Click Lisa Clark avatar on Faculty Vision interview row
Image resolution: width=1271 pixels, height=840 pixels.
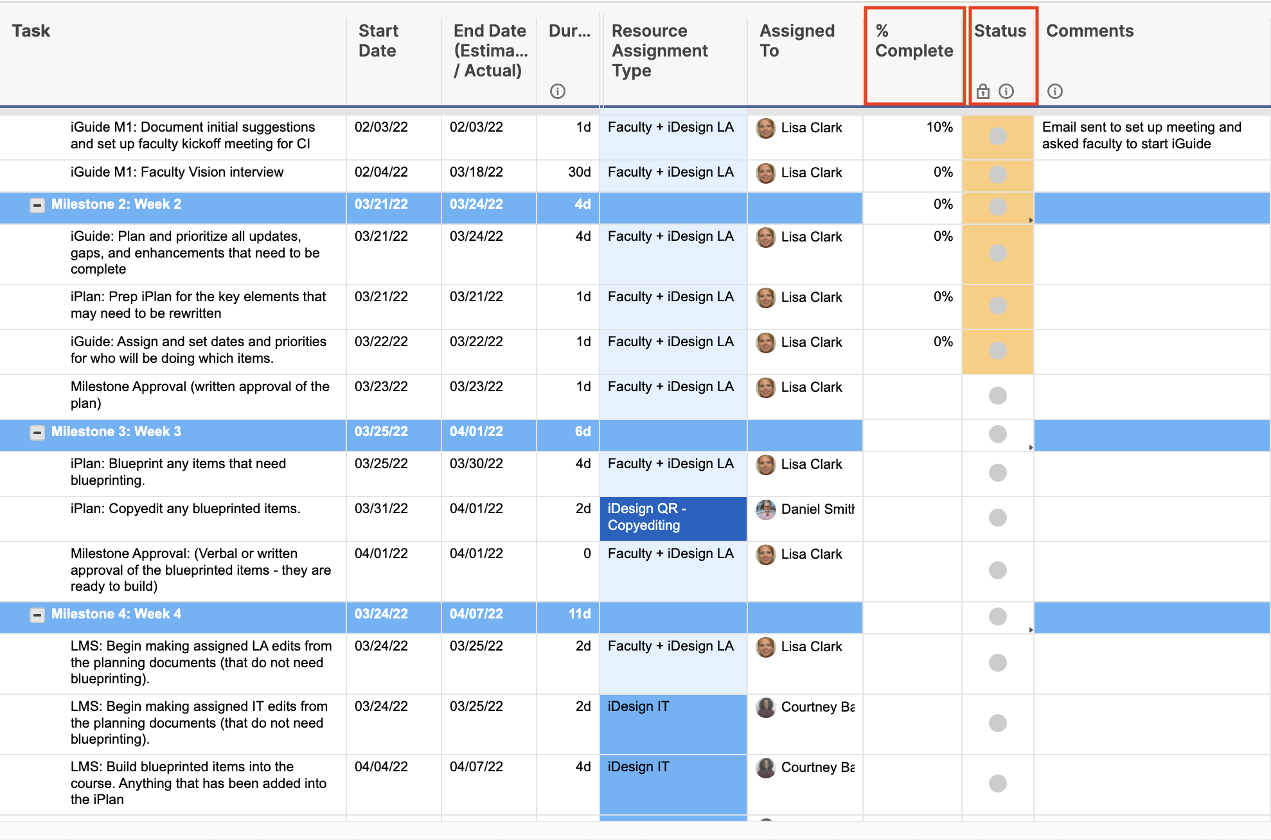(765, 173)
